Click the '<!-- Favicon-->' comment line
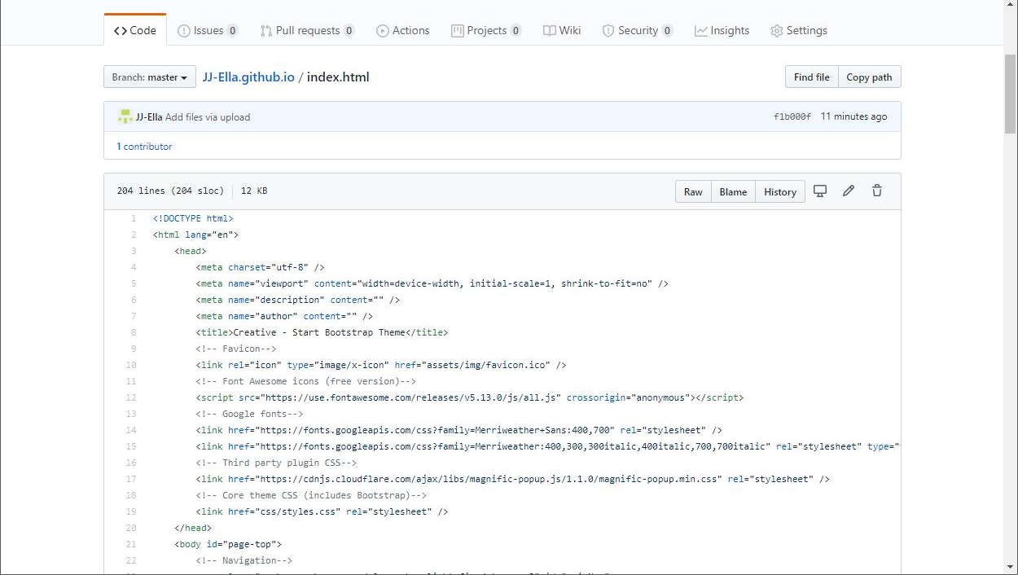 coord(236,349)
